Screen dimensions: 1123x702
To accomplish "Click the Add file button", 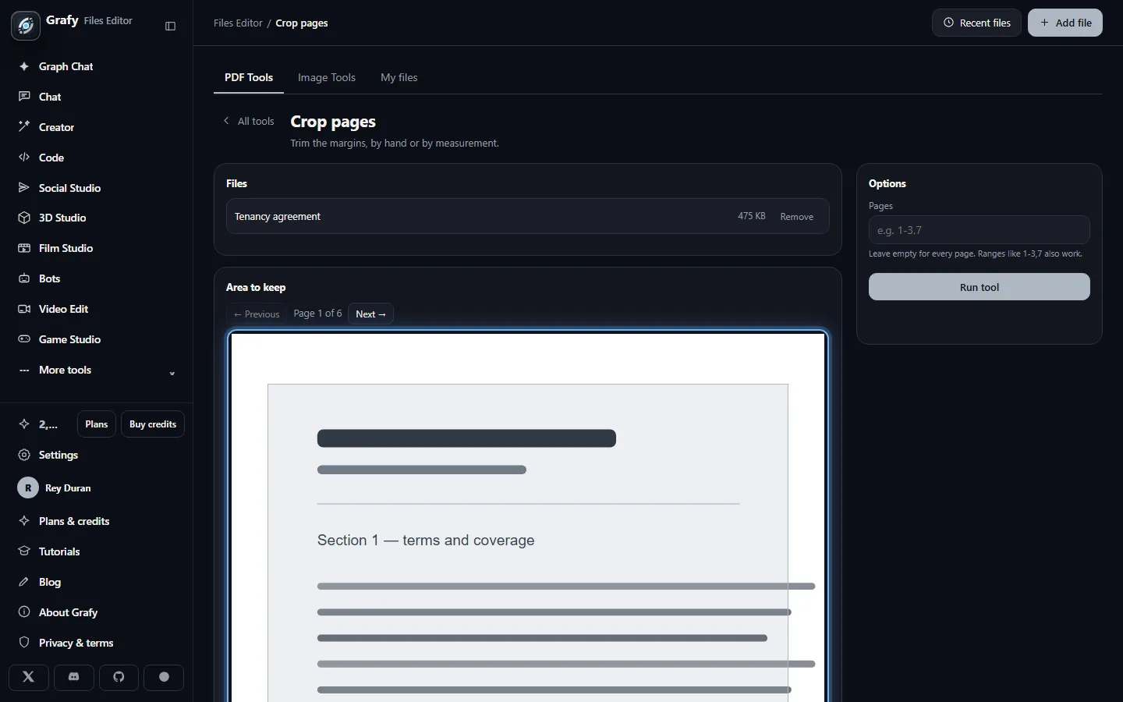I will coord(1065,23).
